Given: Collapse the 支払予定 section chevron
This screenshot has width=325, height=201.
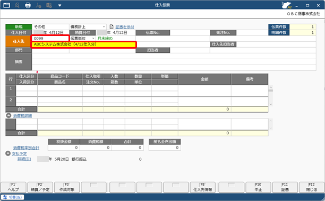Looking at the screenshot, I should click(8, 153).
